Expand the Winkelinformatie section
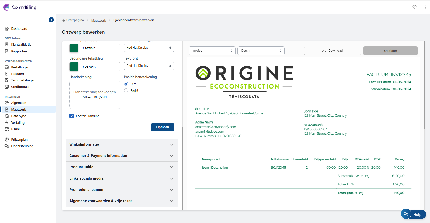The image size is (430, 223). point(122,144)
